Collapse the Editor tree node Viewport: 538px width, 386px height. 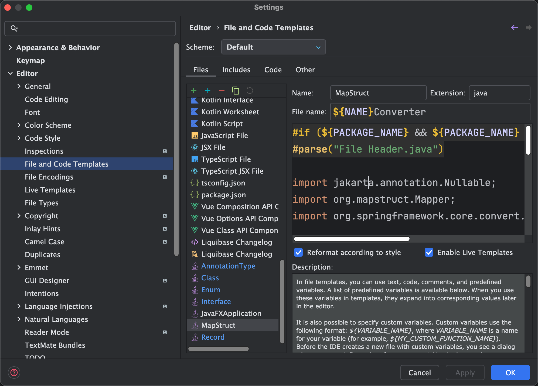coord(10,74)
